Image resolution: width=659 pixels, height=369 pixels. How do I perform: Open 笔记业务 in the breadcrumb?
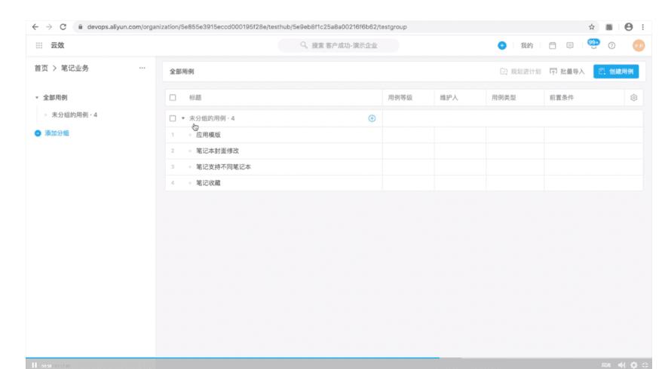[75, 68]
